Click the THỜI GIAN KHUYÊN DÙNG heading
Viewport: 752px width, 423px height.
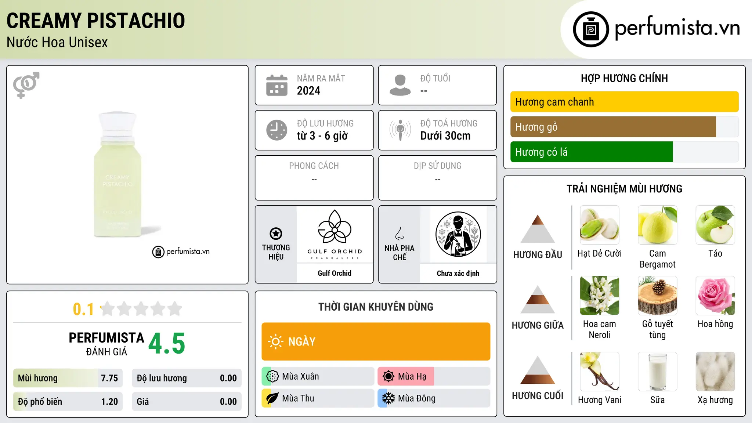coord(376,307)
